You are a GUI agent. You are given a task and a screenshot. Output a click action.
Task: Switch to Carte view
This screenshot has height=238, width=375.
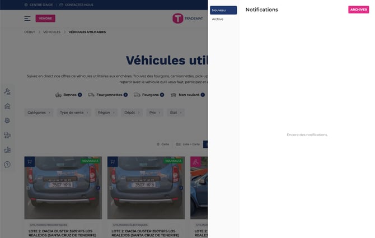coord(163,144)
